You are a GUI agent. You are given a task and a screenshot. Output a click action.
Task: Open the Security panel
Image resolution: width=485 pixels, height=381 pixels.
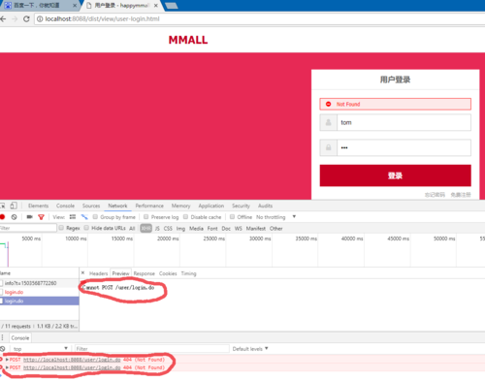click(241, 206)
